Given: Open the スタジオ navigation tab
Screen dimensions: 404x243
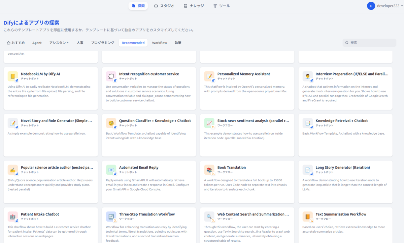Looking at the screenshot, I should 164,6.
